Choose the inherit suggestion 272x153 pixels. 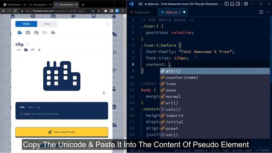click(x=215, y=116)
